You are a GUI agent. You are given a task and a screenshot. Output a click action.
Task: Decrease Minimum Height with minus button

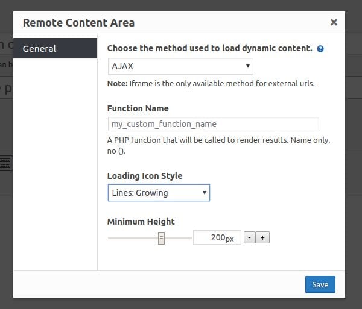[249, 237]
